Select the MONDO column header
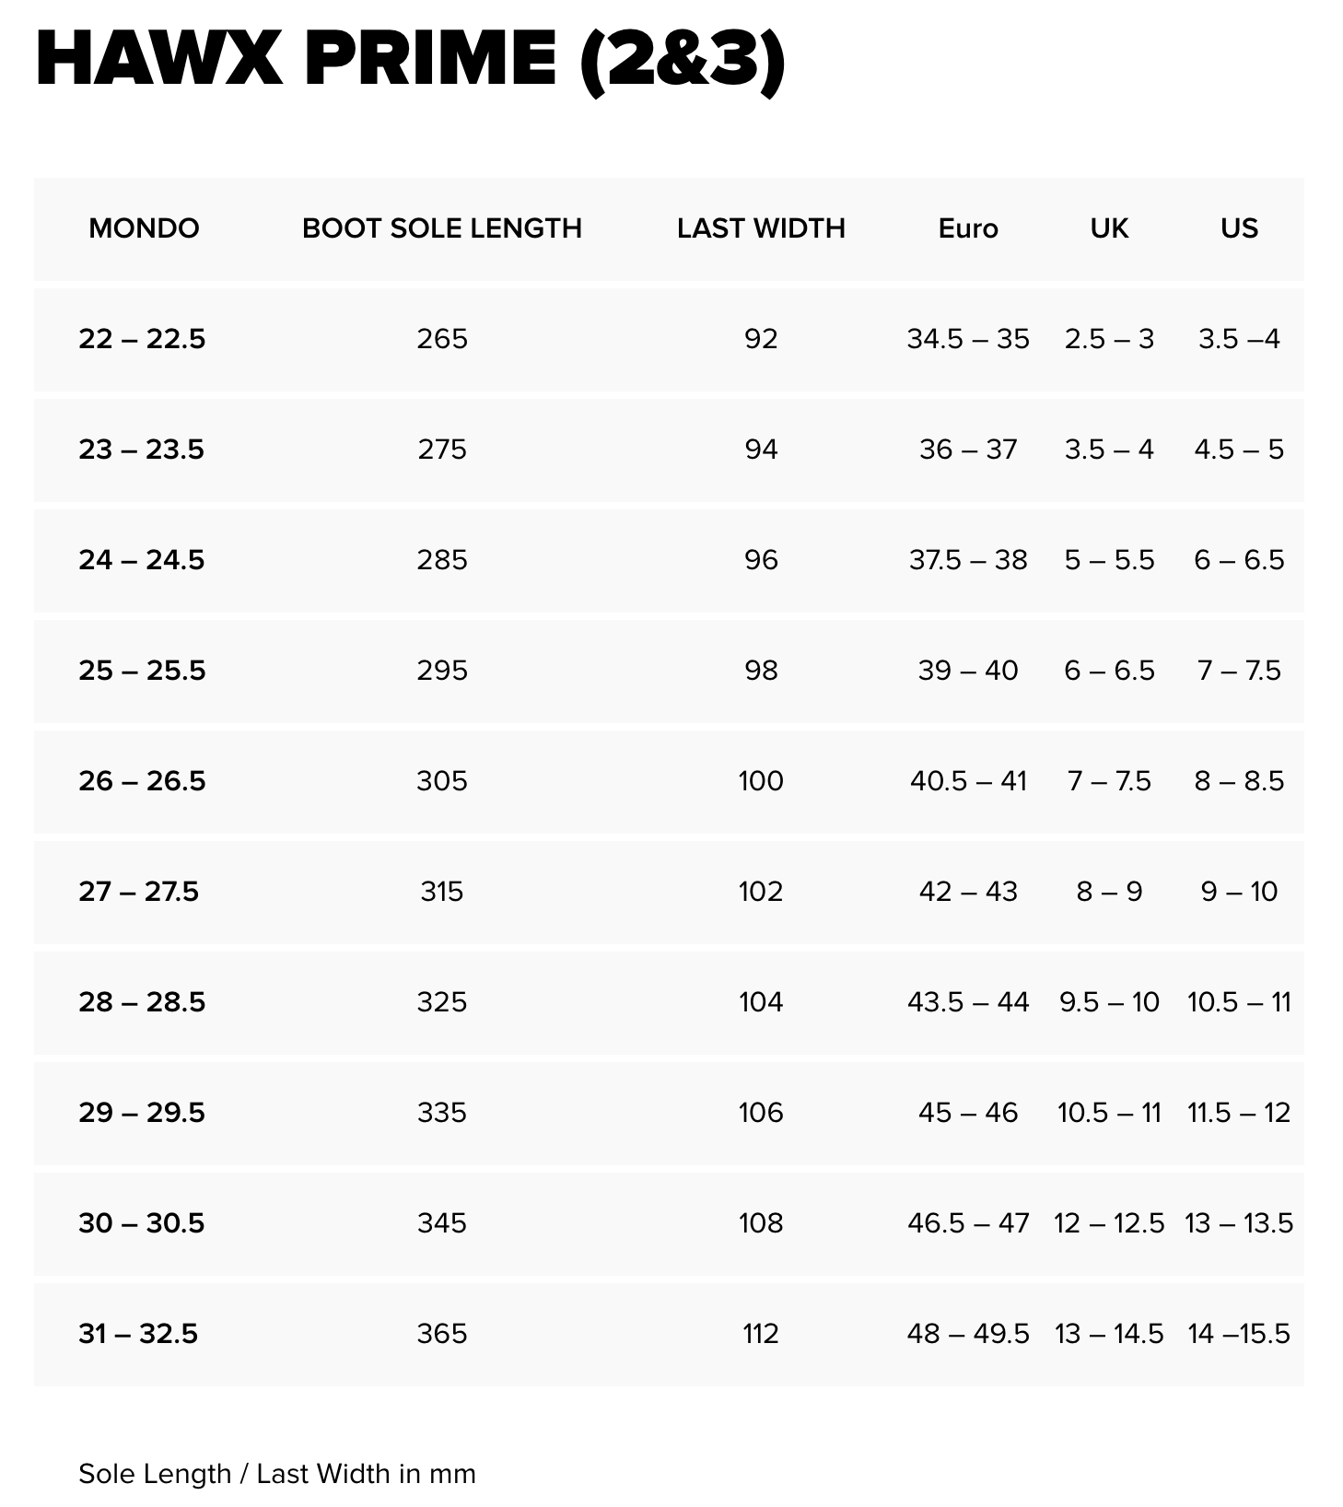Image resolution: width=1343 pixels, height=1507 pixels. pos(144,228)
